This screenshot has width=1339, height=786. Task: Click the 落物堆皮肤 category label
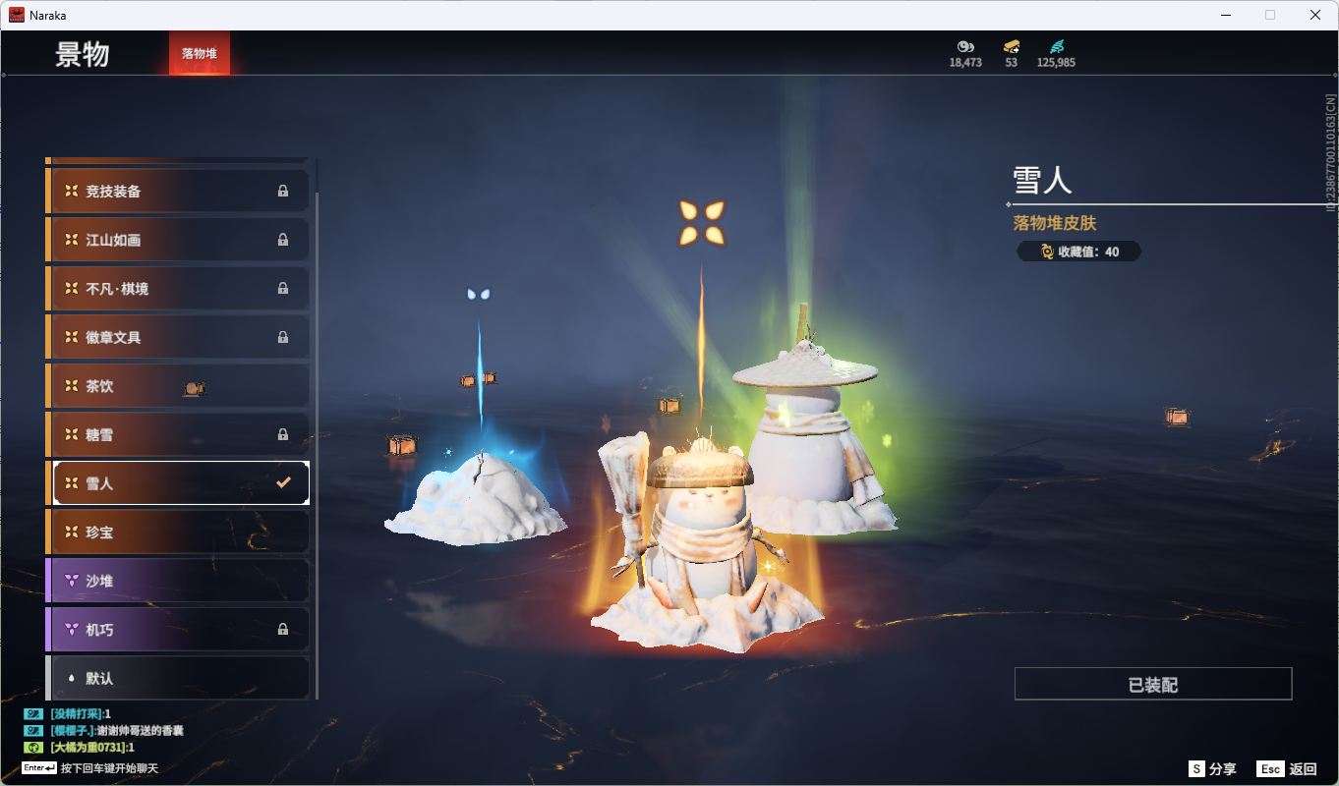1055,223
